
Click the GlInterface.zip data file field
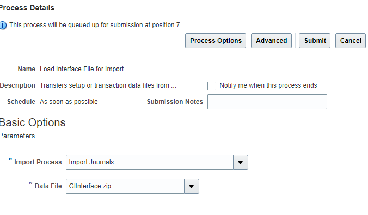coord(125,186)
